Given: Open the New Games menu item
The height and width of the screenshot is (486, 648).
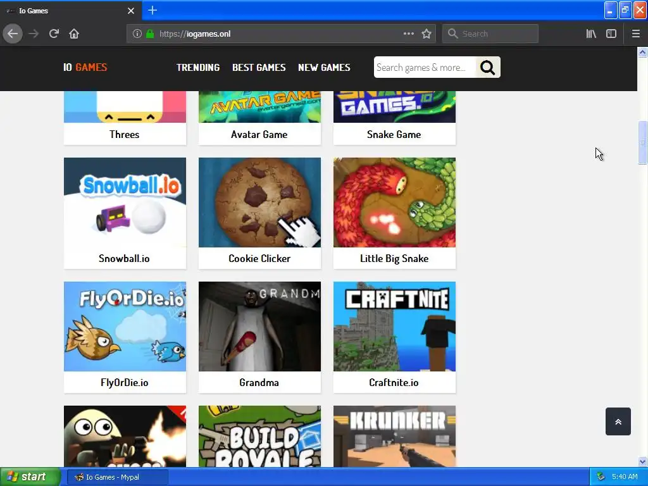Looking at the screenshot, I should pos(324,67).
